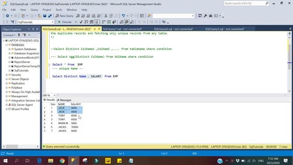Expand the ReportServer database node
Screen dimensions: 293x165
10,62
